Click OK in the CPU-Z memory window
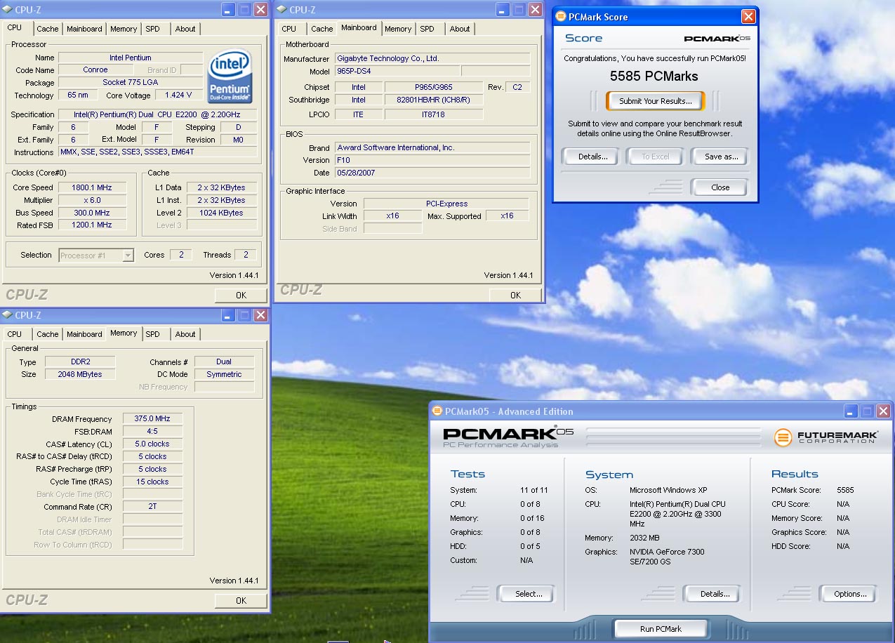The height and width of the screenshot is (643, 895). point(241,601)
